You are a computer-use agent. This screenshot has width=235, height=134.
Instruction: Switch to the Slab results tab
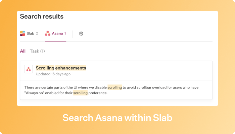tap(29, 33)
